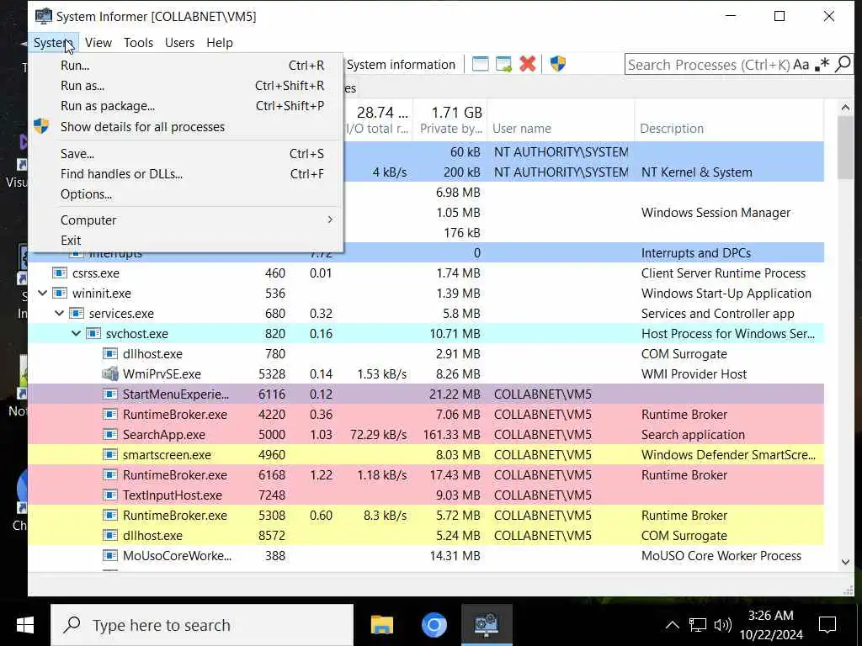862x646 pixels.
Task: Click the services.exe process icon
Action: [x=77, y=314]
